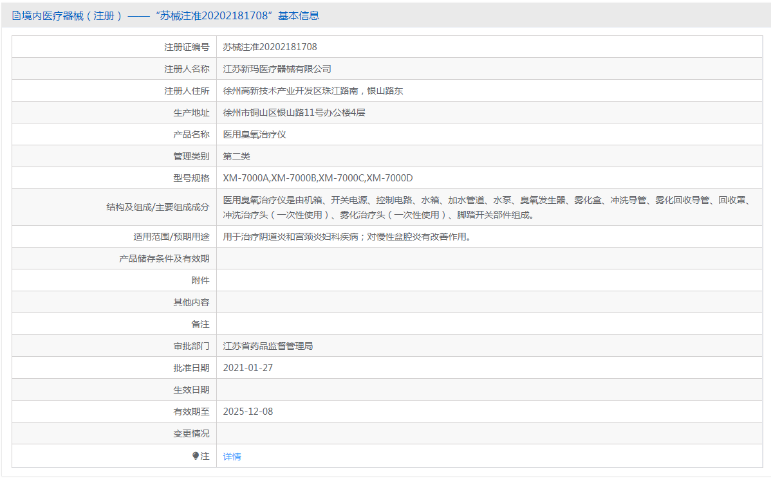Viewport: 771px width, 481px height.
Task: Open the 详情 link
Action: pyautogui.click(x=232, y=457)
